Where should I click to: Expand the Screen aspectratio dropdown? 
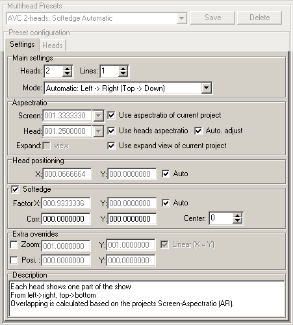98,116
